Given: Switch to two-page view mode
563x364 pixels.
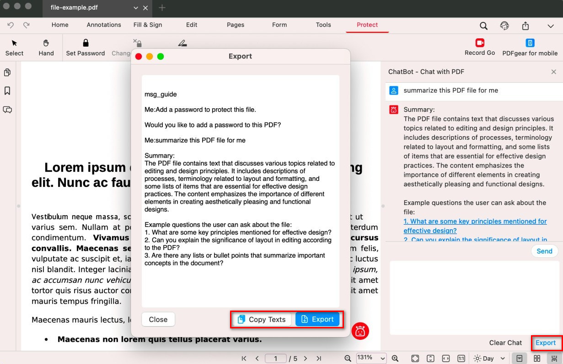Looking at the screenshot, I should [537, 359].
